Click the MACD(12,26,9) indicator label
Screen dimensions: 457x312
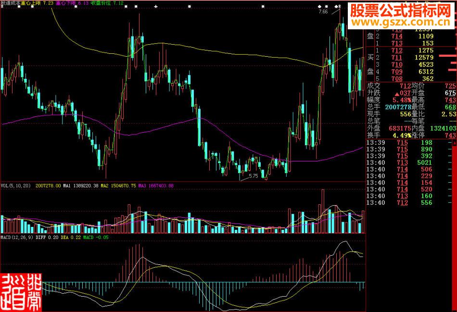point(17,237)
